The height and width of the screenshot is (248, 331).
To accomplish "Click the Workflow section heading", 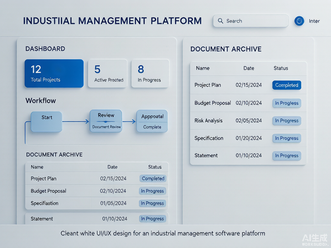I will click(41, 101).
